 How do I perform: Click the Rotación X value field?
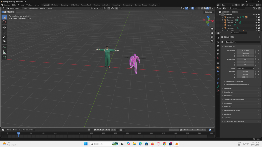[x=245, y=60]
